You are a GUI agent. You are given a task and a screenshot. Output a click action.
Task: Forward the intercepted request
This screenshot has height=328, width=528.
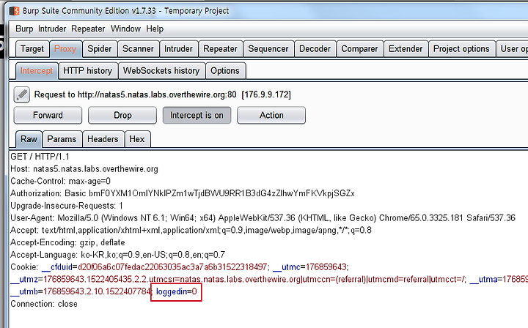click(x=48, y=115)
